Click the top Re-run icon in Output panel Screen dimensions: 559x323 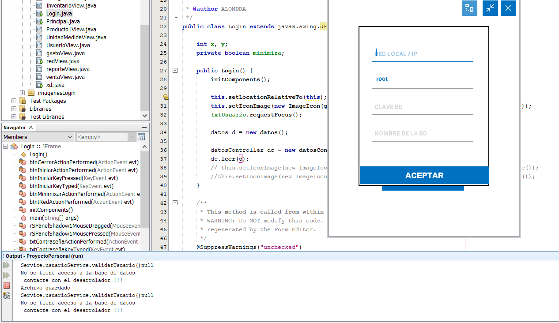tap(6, 265)
